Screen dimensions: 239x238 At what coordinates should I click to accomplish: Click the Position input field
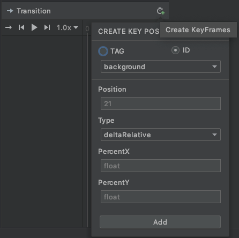click(161, 103)
